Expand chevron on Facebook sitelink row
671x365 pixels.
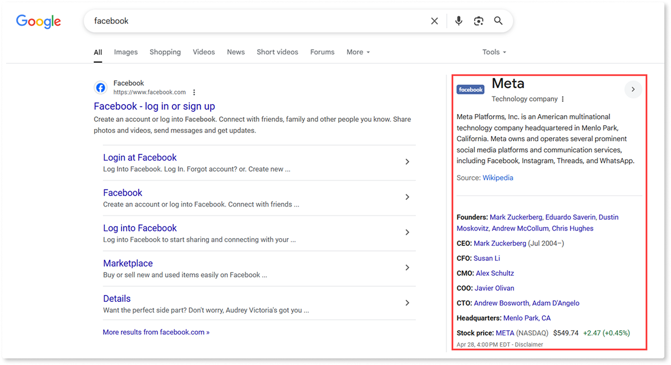(x=407, y=197)
